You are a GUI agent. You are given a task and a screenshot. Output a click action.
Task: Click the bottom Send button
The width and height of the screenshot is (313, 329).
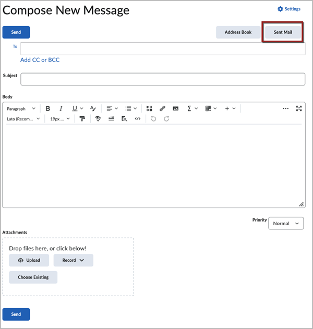[x=16, y=314]
